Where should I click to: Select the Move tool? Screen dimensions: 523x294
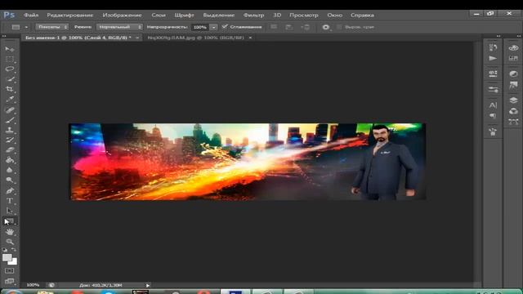coord(9,49)
